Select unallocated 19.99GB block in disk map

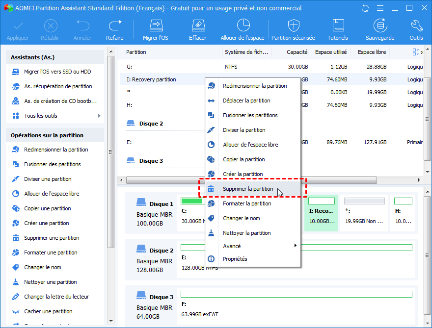click(364, 213)
